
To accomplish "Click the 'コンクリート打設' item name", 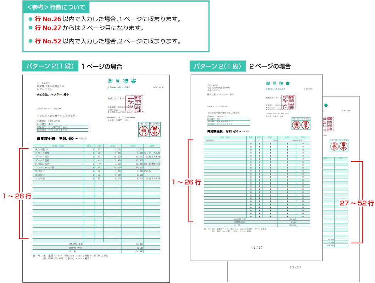I will tap(45, 168).
